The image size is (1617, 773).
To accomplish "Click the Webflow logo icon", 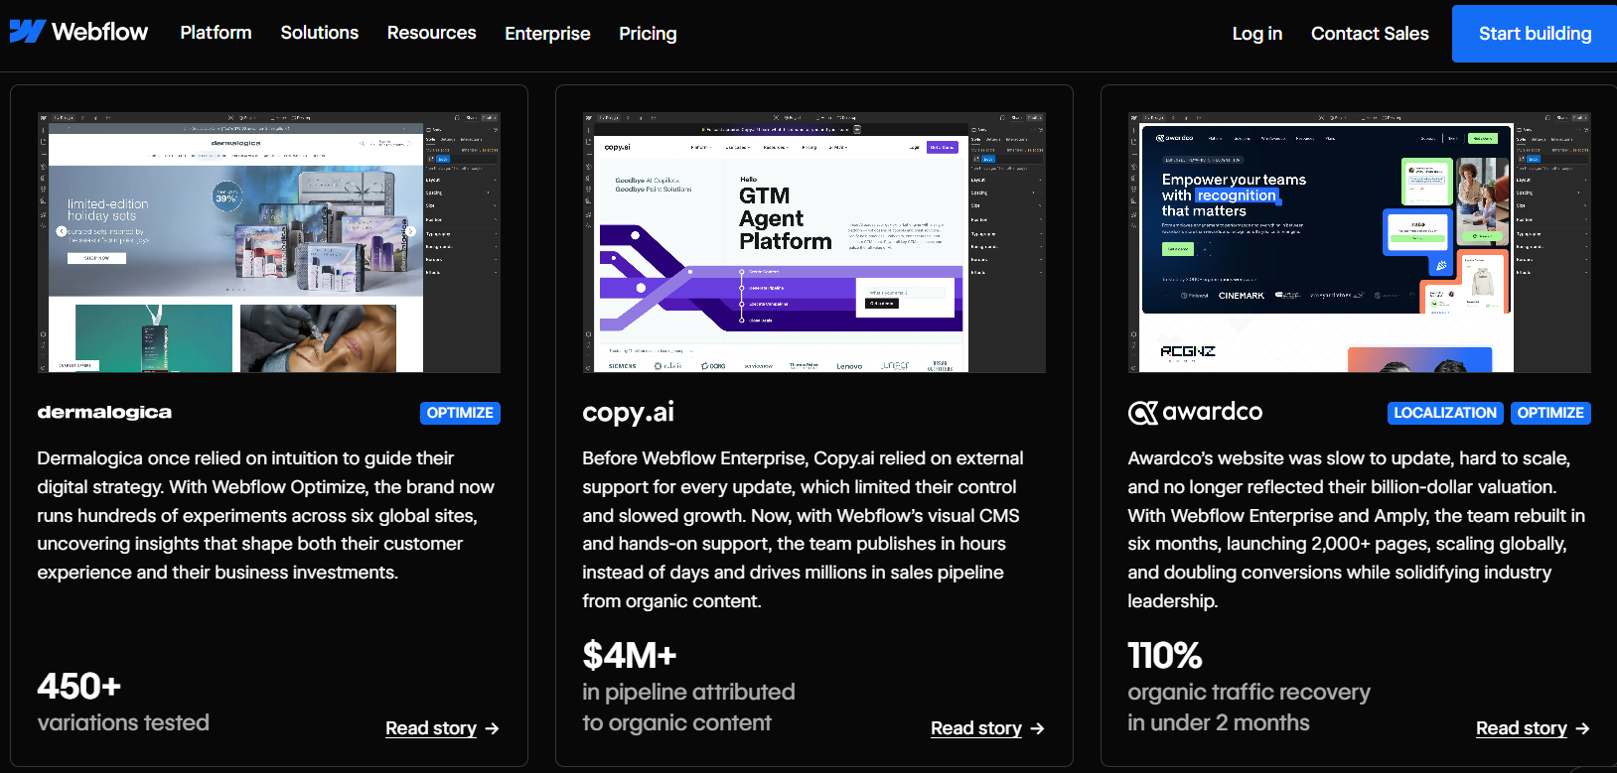I will coord(28,32).
